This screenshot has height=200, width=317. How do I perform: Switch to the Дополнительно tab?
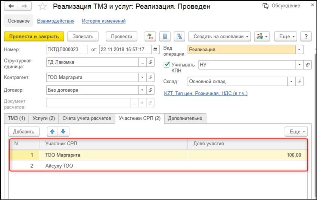pos(185,118)
